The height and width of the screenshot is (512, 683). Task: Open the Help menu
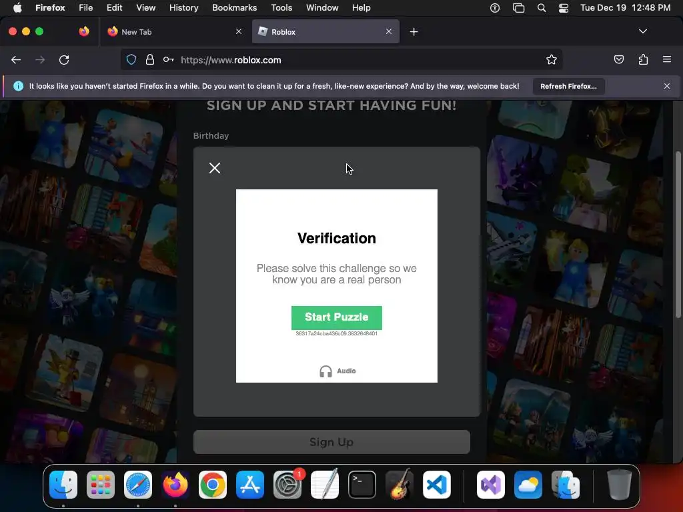pos(361,8)
